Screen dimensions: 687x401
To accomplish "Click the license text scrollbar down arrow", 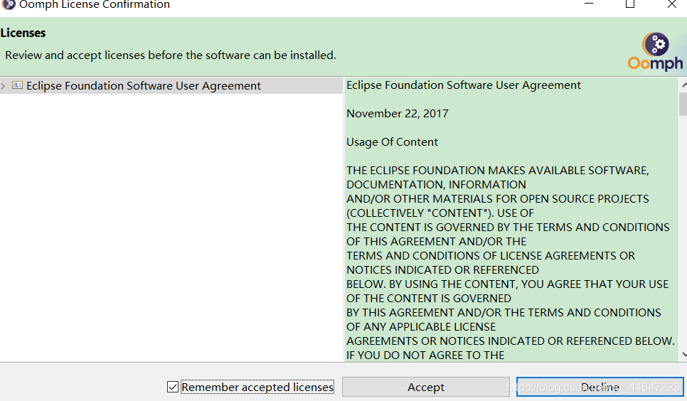I will pyautogui.click(x=684, y=354).
